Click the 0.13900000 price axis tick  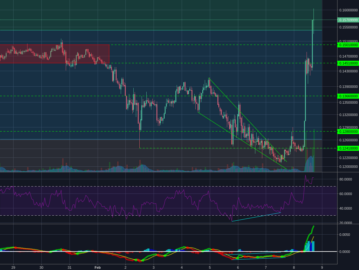[349, 87]
